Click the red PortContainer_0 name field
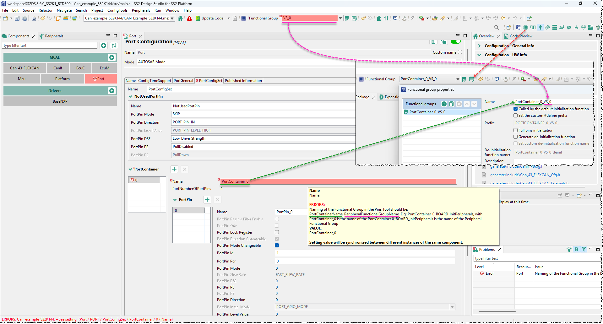This screenshot has height=324, width=603. (x=339, y=181)
